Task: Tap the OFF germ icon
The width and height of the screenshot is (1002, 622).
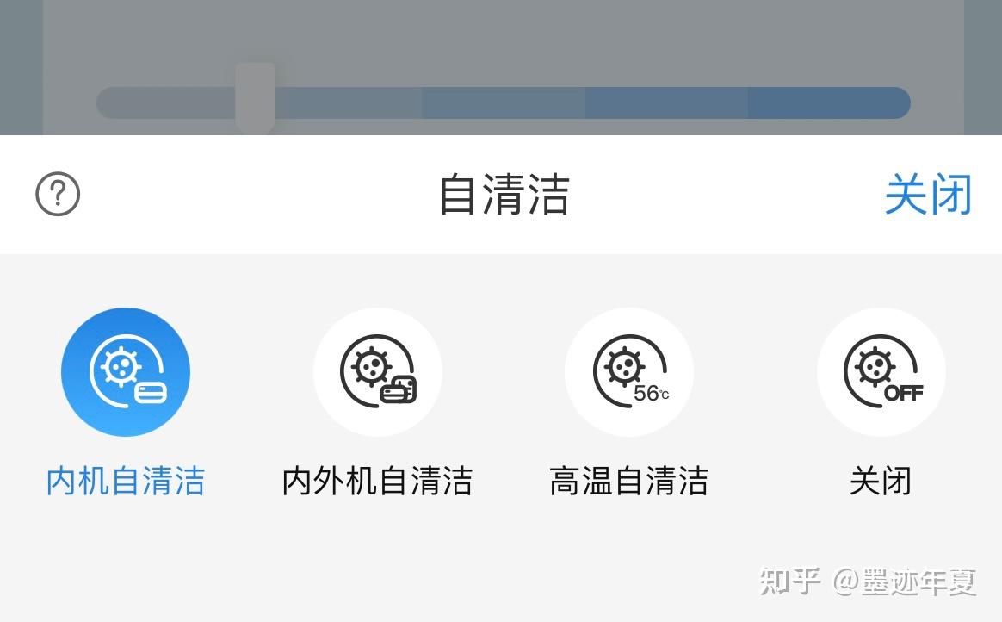Action: (881, 372)
